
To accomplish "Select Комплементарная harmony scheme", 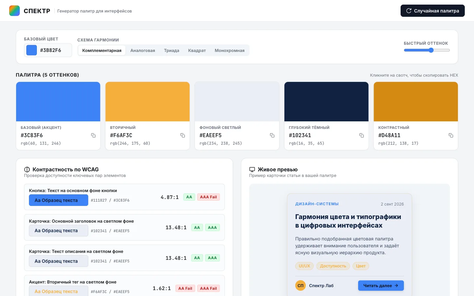I will click(102, 50).
